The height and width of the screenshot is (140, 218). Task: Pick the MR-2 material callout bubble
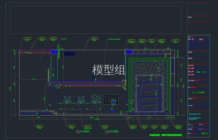(161, 41)
